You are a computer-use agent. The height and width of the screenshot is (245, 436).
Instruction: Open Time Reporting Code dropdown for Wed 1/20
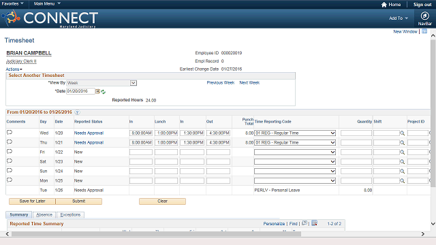(x=295, y=133)
